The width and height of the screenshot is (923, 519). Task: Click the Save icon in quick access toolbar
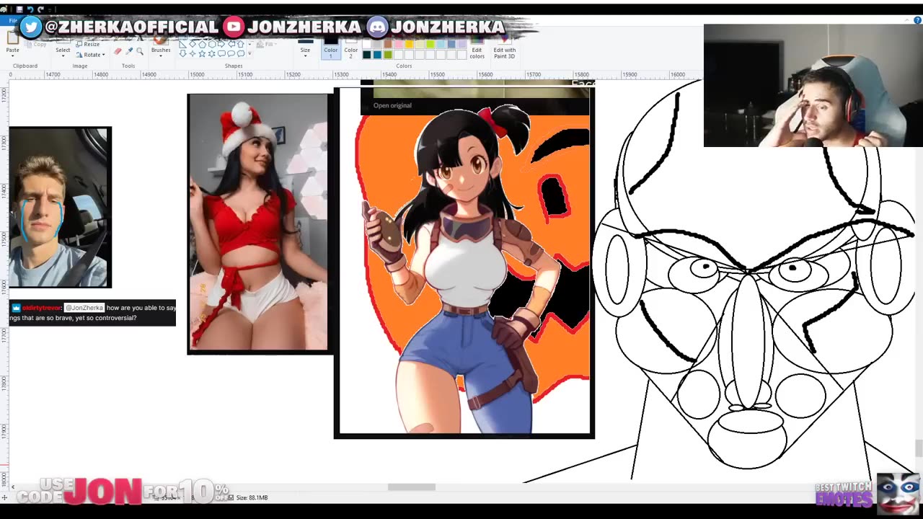pyautogui.click(x=19, y=9)
